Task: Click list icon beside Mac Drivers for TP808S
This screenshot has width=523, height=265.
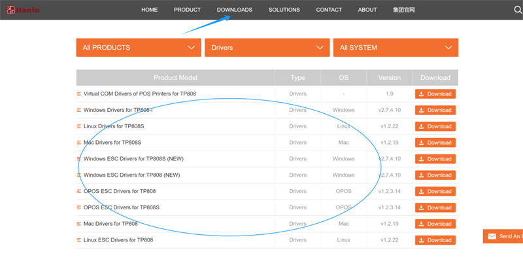Action: (79, 143)
